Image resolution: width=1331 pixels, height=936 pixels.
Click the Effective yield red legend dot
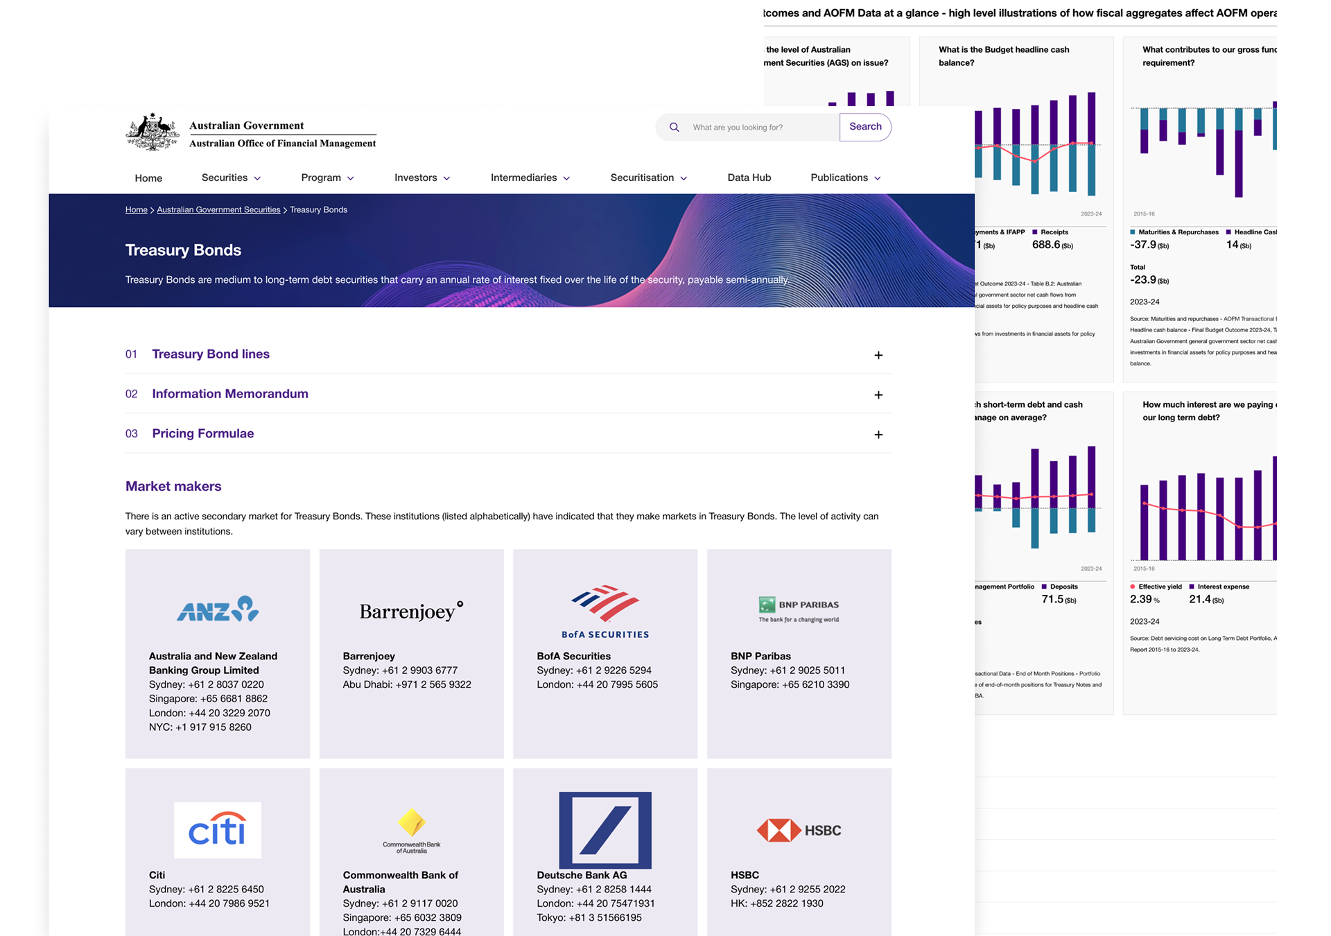pyautogui.click(x=1133, y=587)
